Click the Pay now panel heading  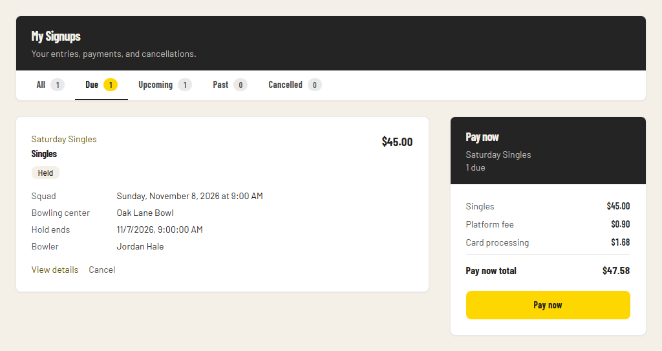[x=482, y=137]
